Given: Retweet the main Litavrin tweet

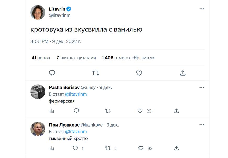Looking at the screenshot, I should coord(96,73).
